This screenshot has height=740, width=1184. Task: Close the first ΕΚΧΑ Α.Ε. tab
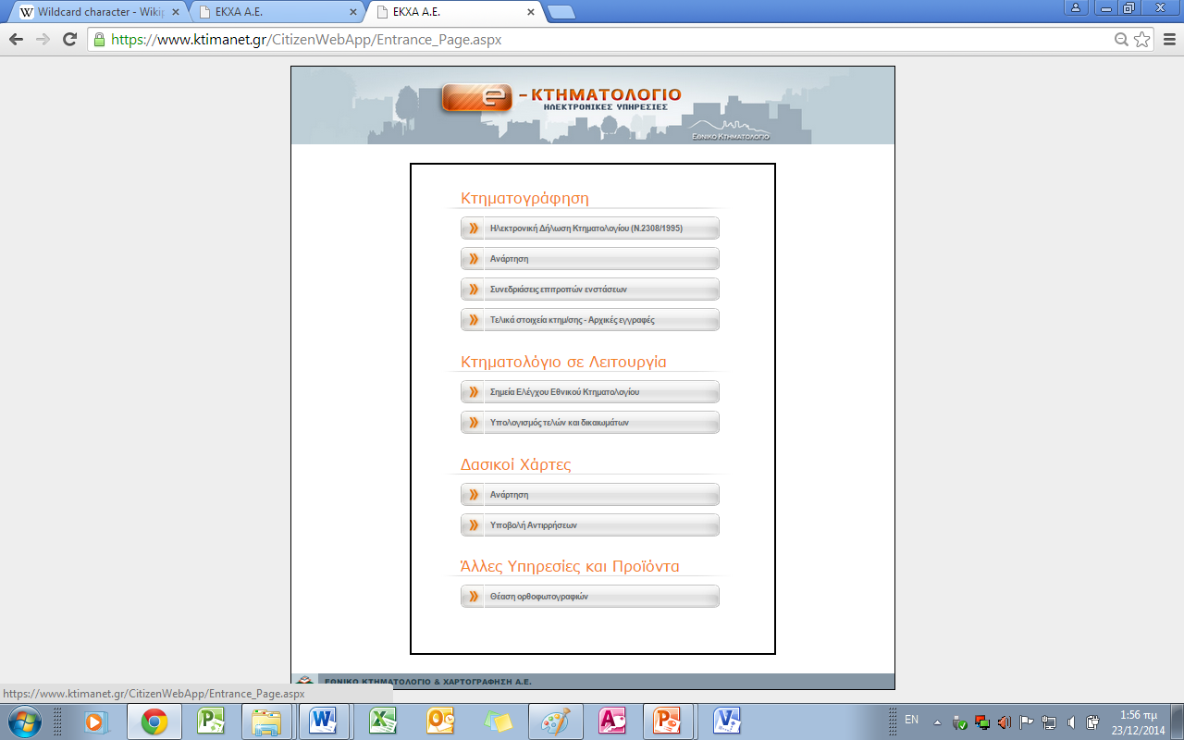pos(352,12)
